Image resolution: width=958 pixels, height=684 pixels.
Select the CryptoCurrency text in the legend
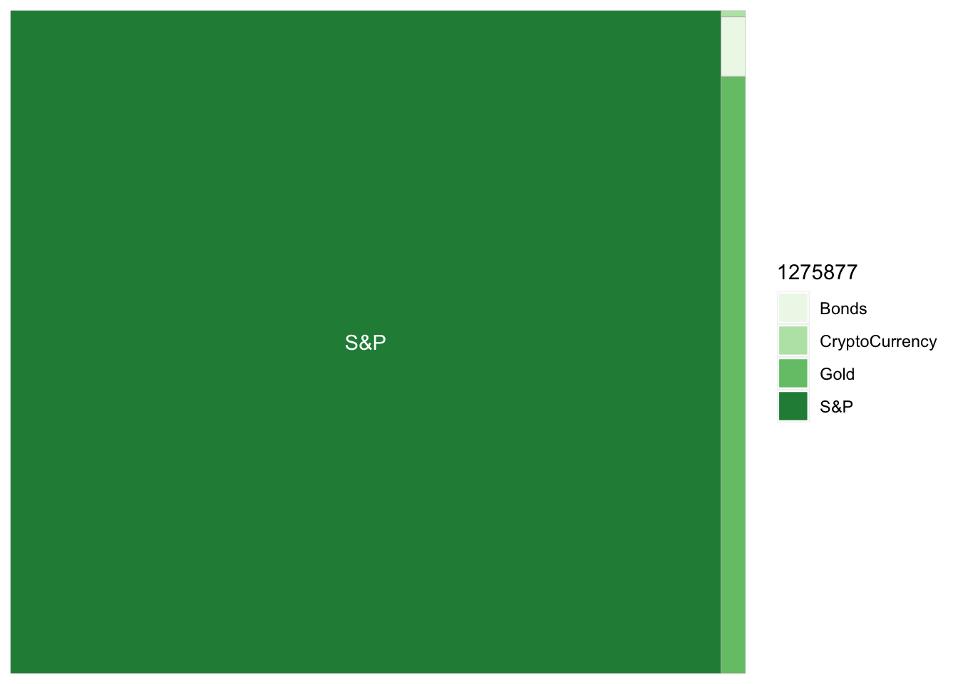[x=877, y=341]
